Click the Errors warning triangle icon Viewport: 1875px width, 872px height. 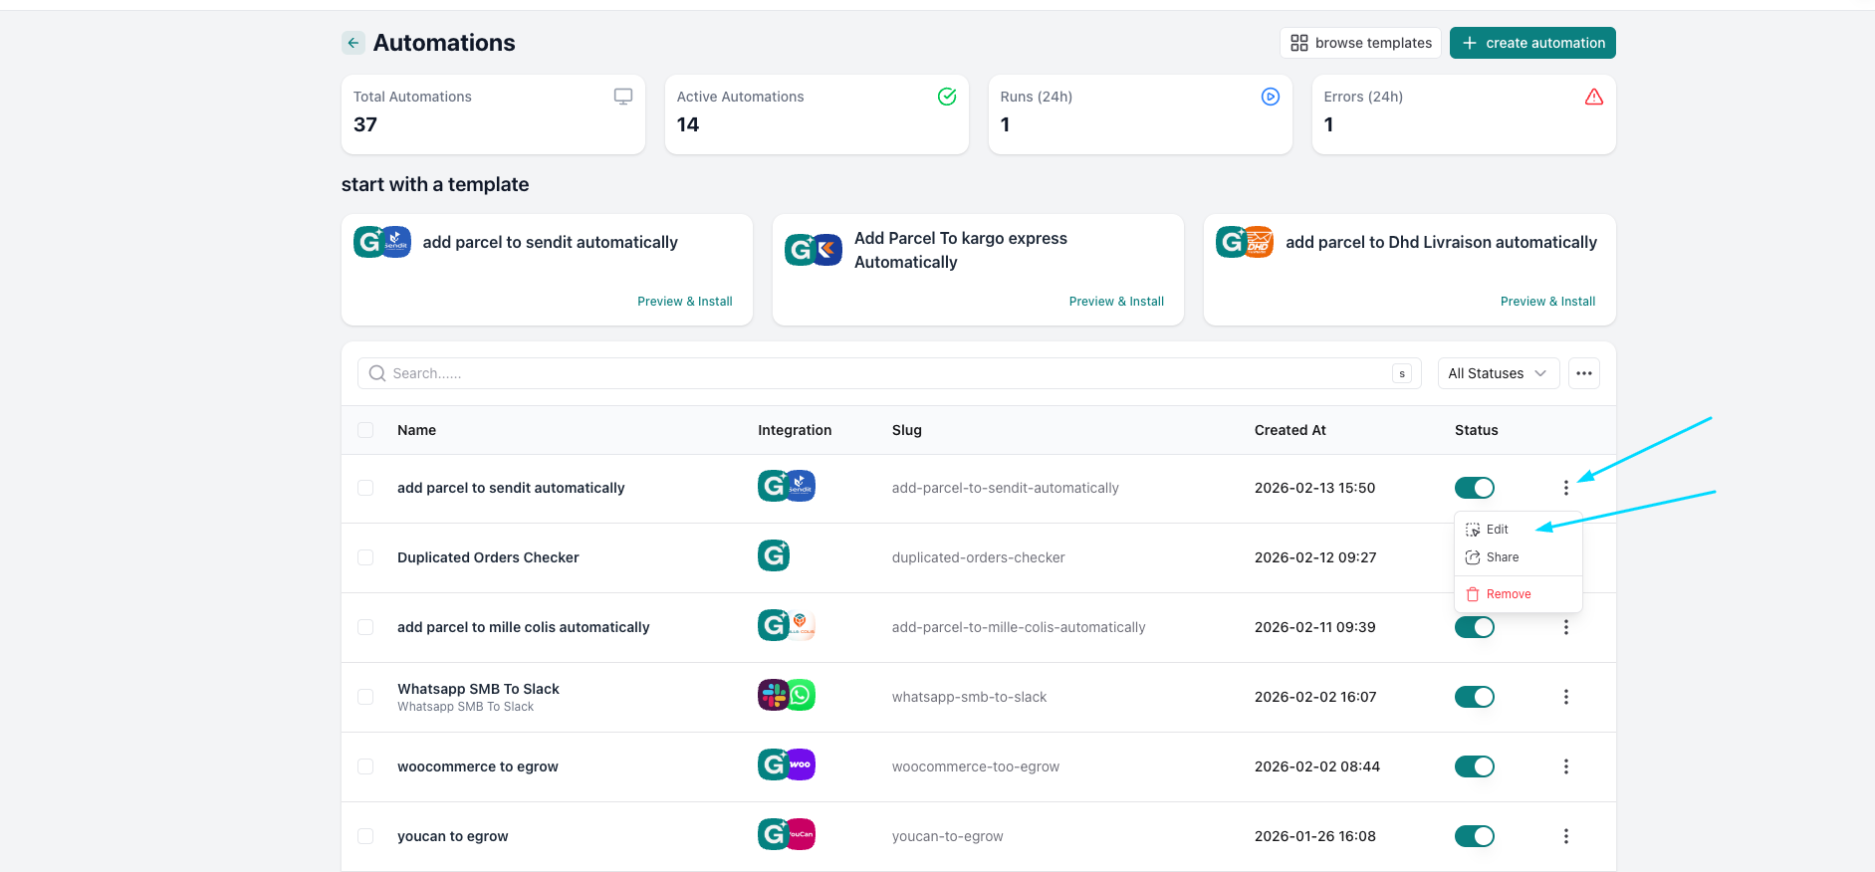[1593, 97]
